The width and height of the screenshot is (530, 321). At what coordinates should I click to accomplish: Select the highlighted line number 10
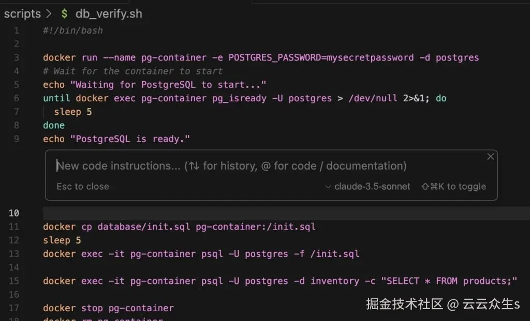pyautogui.click(x=14, y=213)
